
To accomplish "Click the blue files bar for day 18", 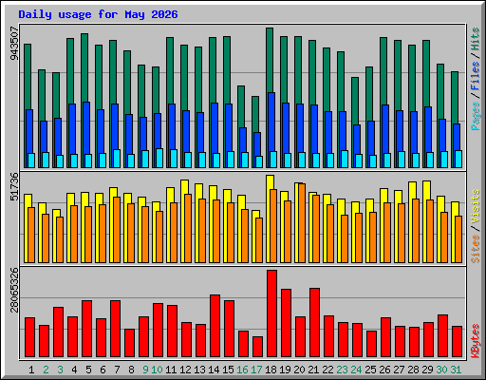I will tap(271, 122).
